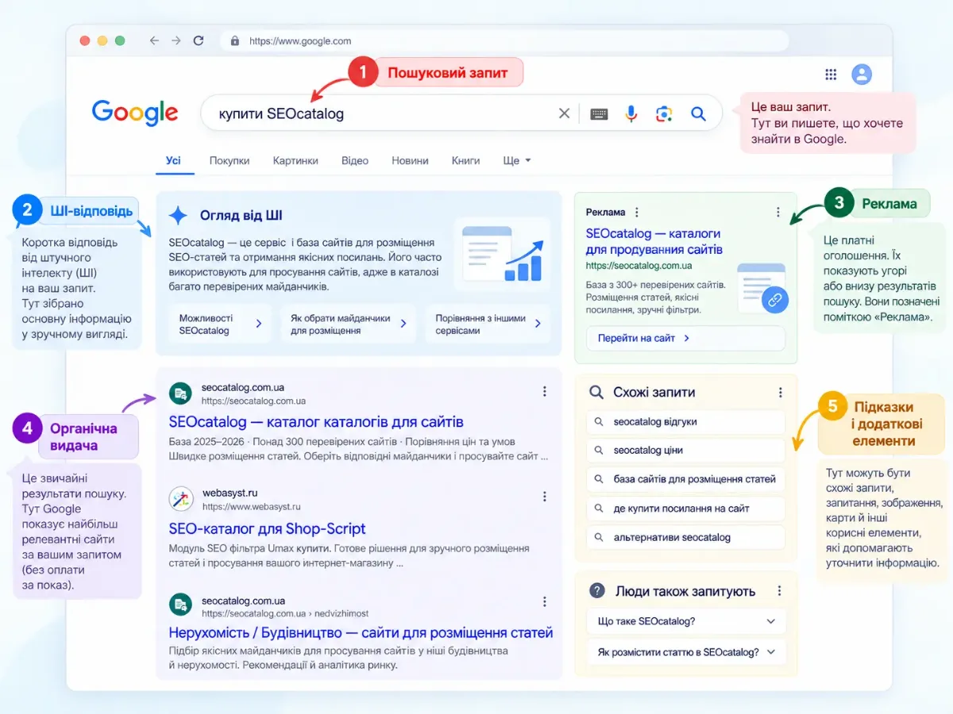
Task: Open options for the webasyst.ru result
Action: coord(545,497)
